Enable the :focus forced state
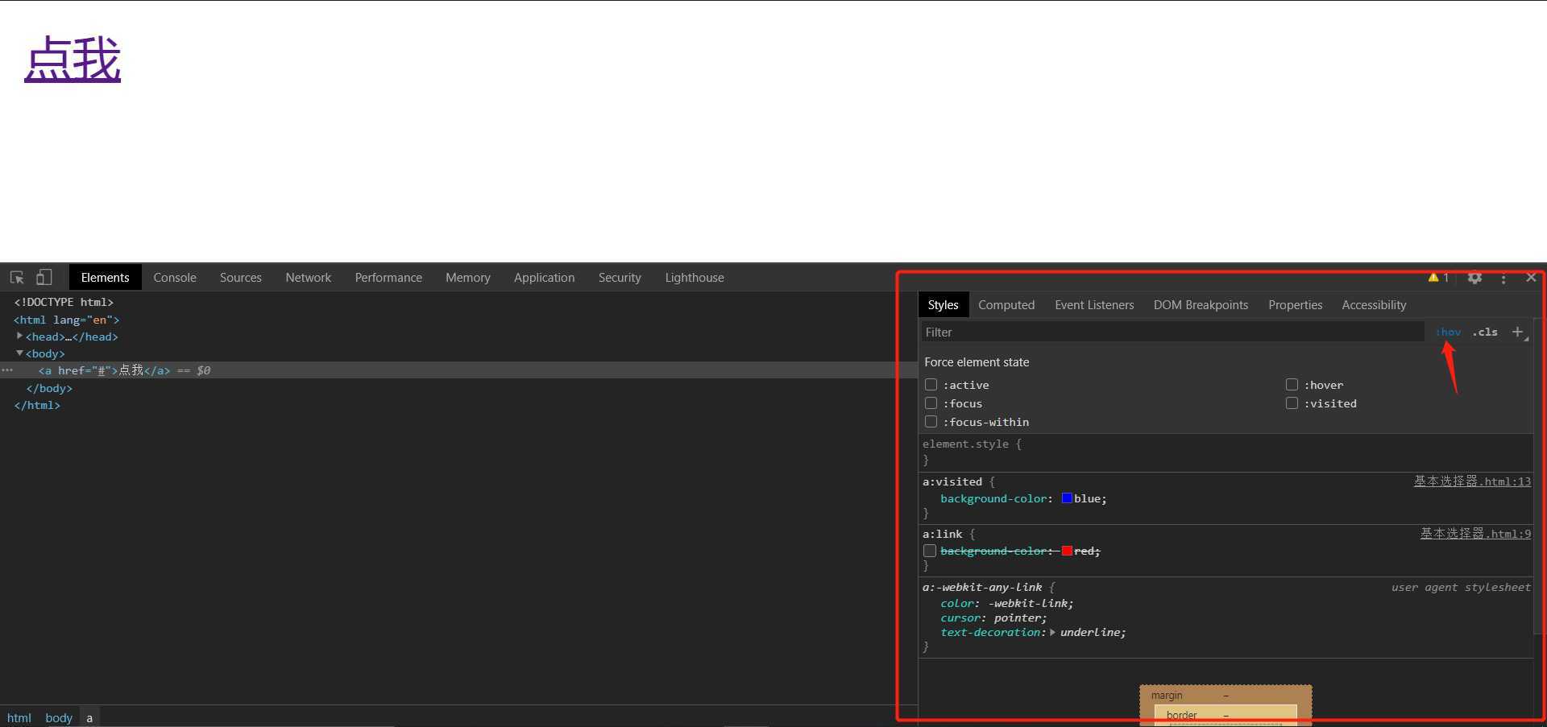The image size is (1547, 727). click(931, 403)
